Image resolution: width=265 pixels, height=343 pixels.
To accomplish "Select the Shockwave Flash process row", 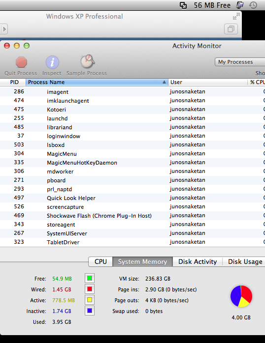I will coord(132,216).
